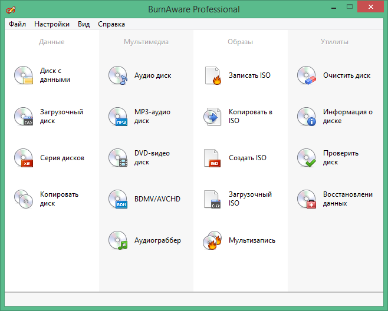Open the disc information icon
This screenshot has width=388, height=311.
[307, 117]
